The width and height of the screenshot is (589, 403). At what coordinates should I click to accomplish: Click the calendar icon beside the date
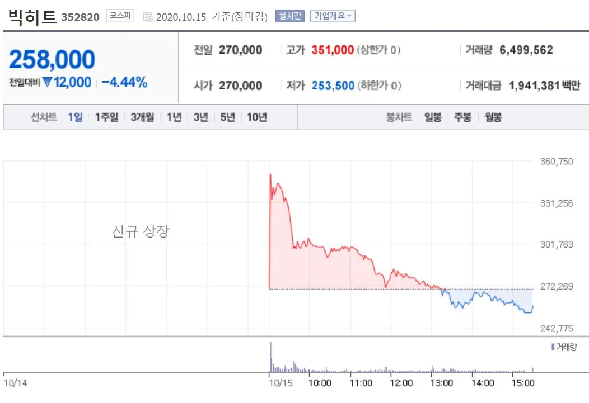pyautogui.click(x=148, y=17)
